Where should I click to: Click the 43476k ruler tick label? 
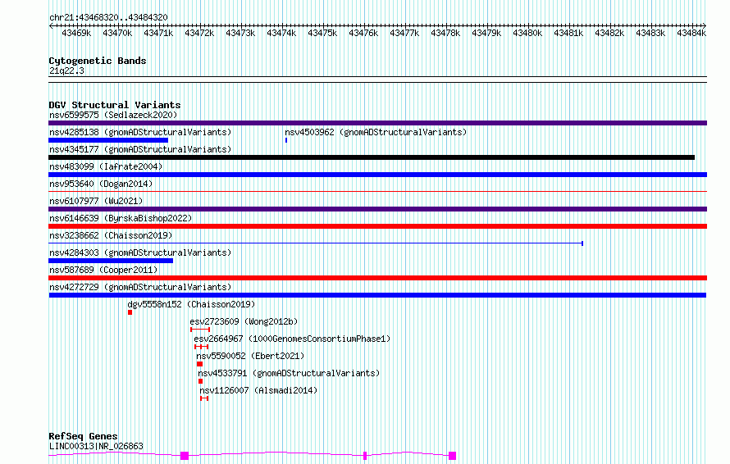click(x=363, y=33)
